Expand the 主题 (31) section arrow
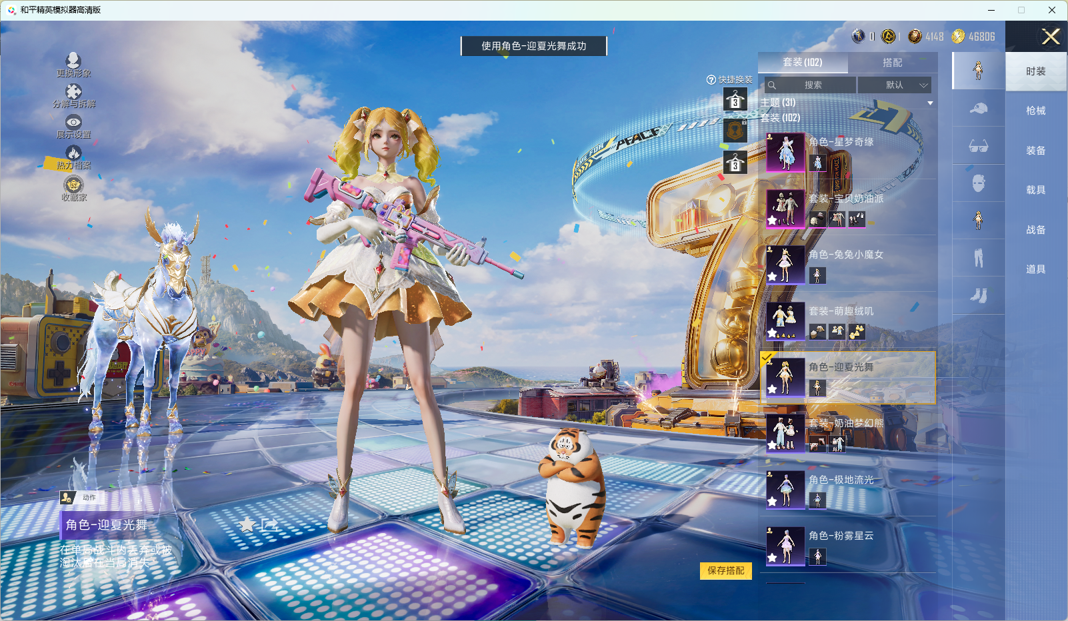1068x621 pixels. click(930, 103)
